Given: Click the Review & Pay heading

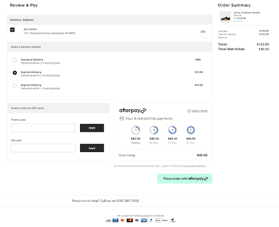Looking at the screenshot, I should coord(24,5).
